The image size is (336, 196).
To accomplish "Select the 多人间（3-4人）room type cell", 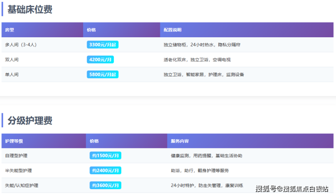I will point(21,45).
